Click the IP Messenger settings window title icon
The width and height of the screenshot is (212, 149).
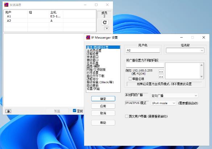(88, 37)
